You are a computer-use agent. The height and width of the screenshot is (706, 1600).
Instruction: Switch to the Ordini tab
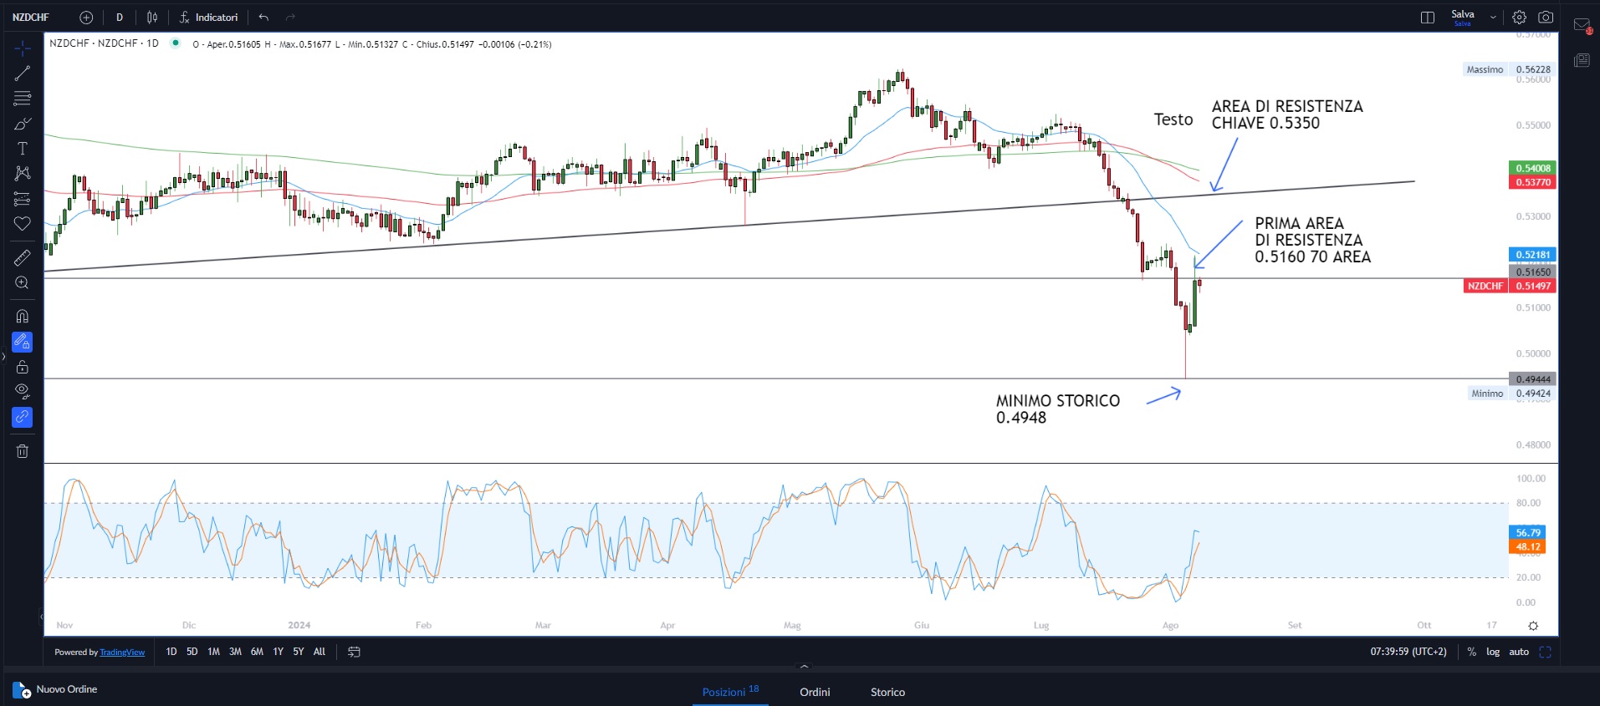[815, 692]
